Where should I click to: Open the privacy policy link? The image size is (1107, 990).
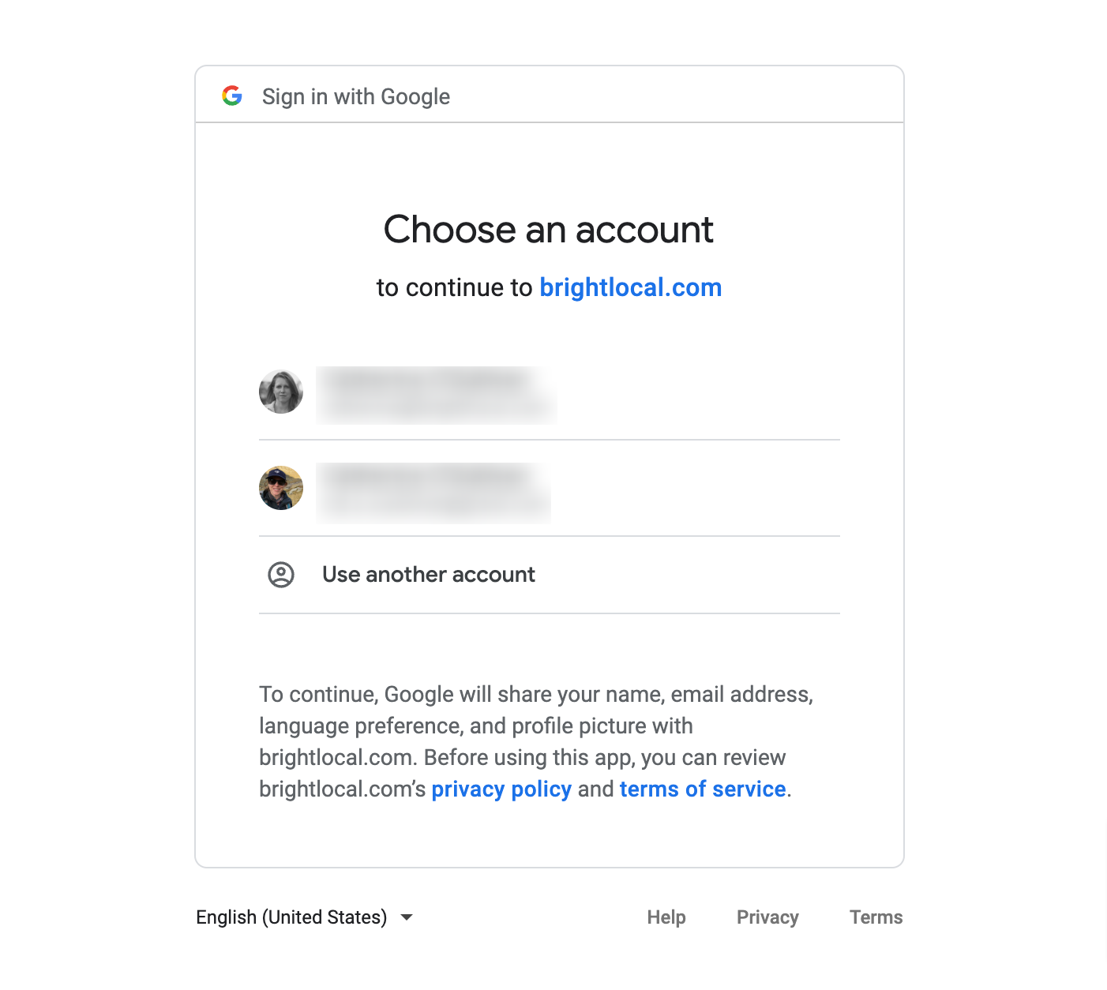[501, 789]
